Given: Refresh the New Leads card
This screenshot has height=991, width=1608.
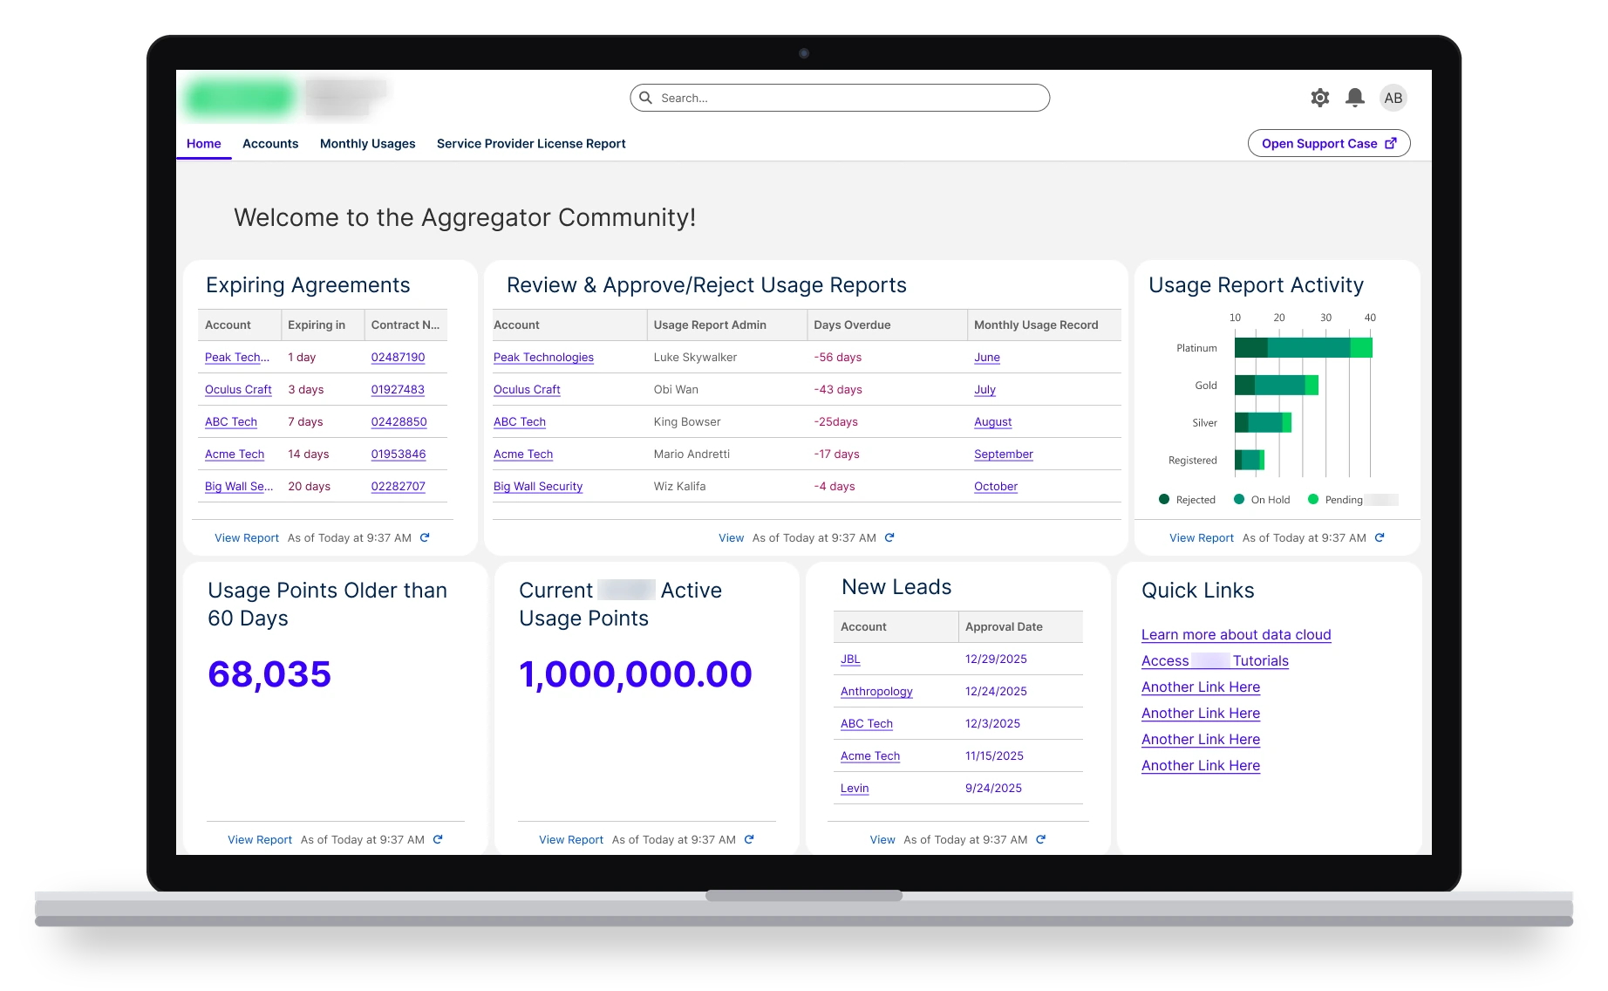Looking at the screenshot, I should (x=1040, y=839).
